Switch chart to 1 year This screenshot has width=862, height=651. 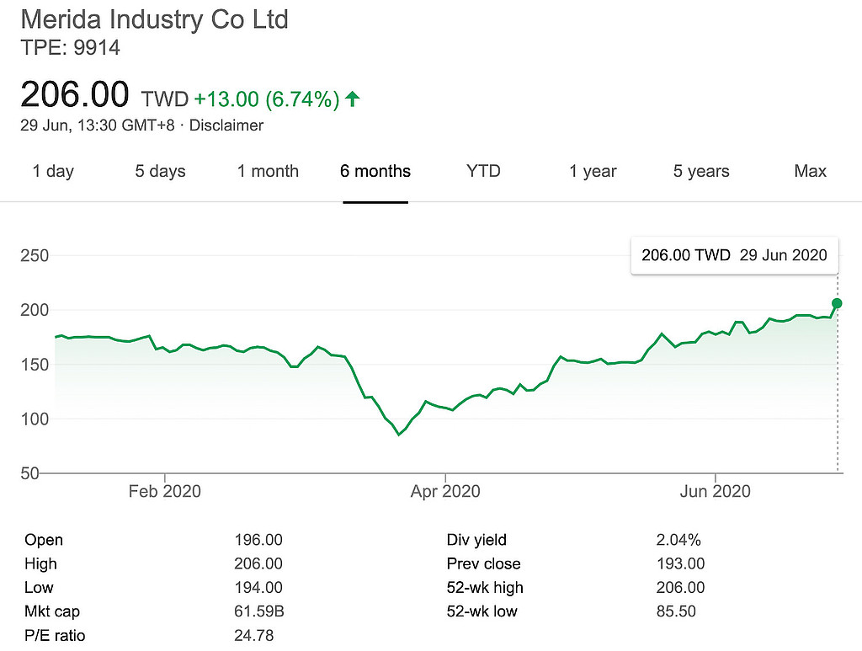(x=593, y=171)
